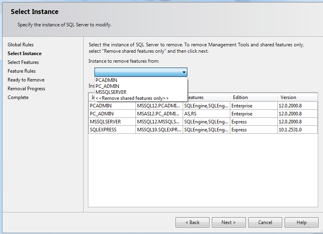Click the Back button
The height and width of the screenshot is (234, 323).
click(x=192, y=222)
